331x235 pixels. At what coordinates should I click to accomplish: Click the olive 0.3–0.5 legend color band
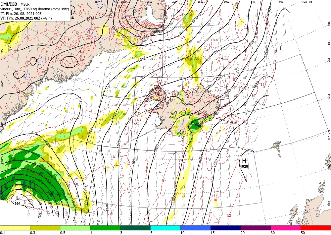pyautogui.click(x=45, y=228)
